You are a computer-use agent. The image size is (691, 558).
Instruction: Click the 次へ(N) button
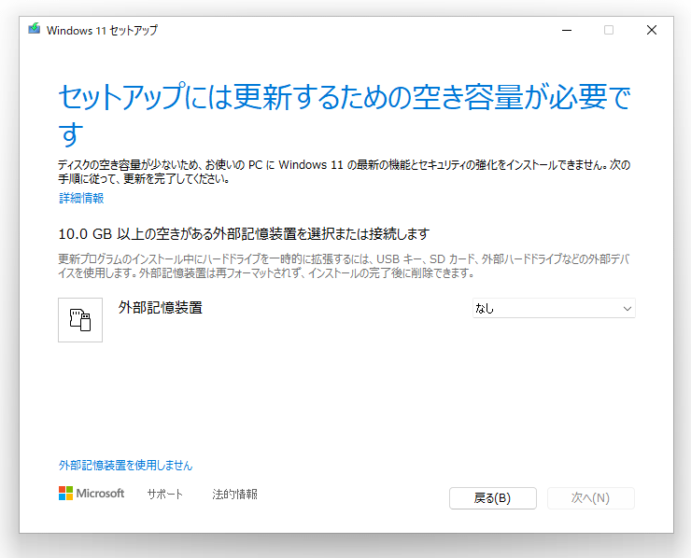590,498
